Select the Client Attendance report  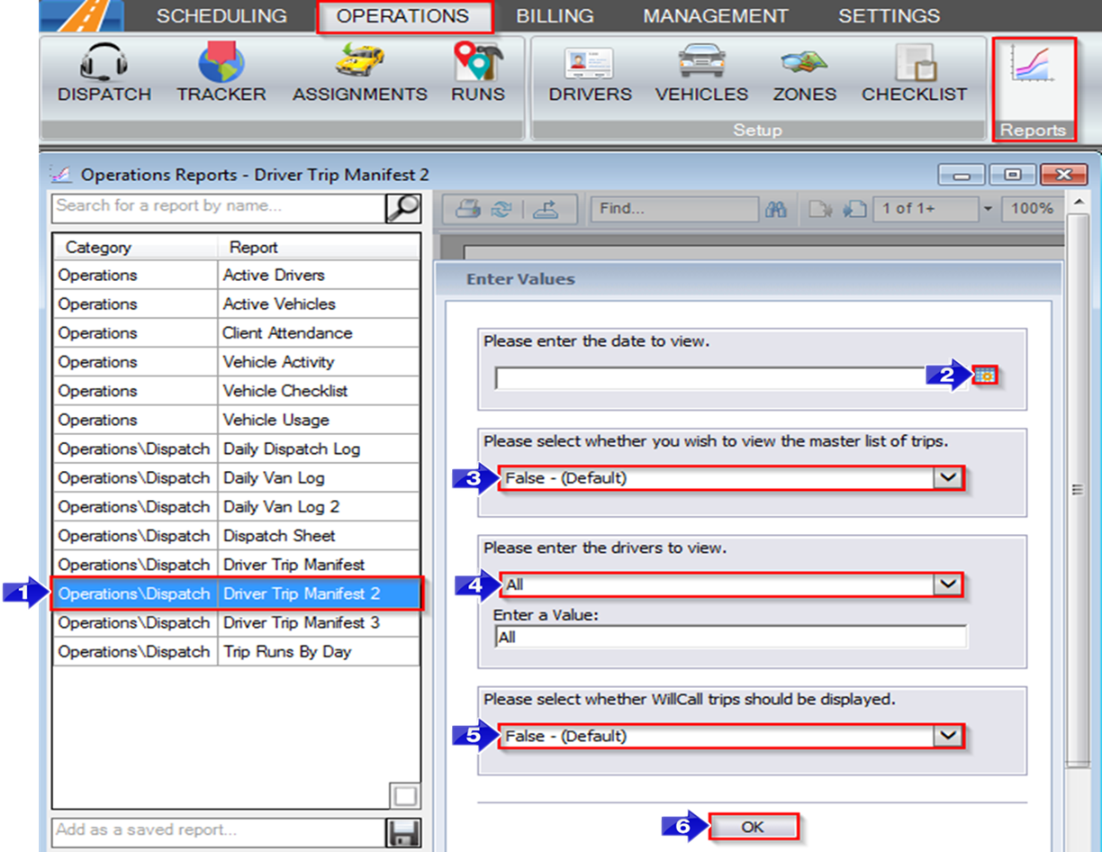(237, 333)
